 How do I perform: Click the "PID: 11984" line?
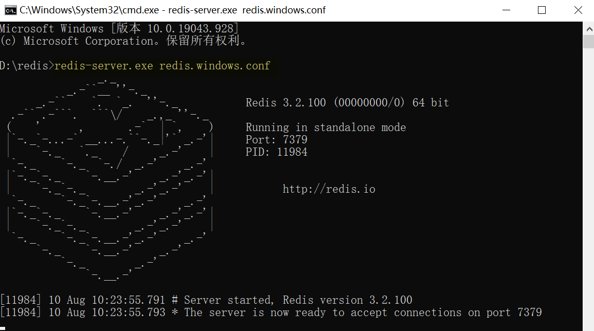click(x=276, y=152)
